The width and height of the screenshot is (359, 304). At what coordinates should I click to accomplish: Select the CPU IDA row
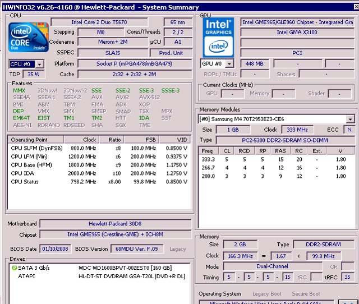pos(99,173)
